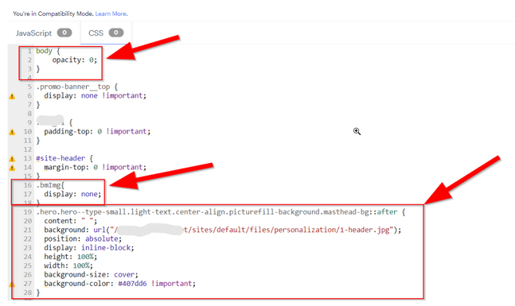Open the Learn More link
This screenshot has width=515, height=306.
pyautogui.click(x=111, y=14)
